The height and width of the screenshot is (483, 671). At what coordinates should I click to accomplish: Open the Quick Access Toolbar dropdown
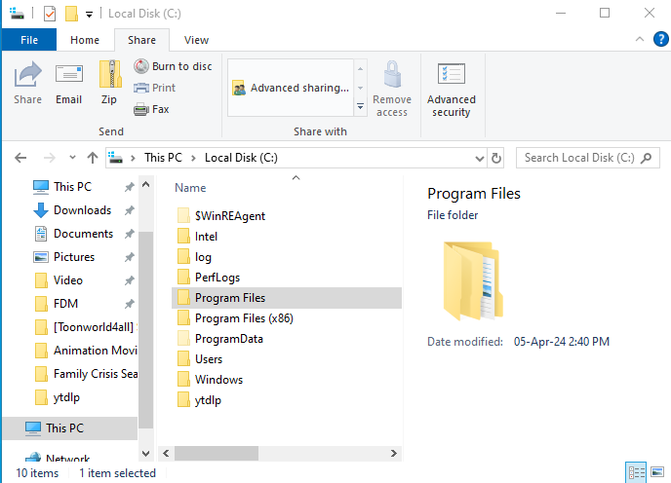tap(90, 14)
